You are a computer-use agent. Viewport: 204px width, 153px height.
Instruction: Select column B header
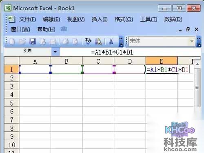pyautogui.click(x=67, y=61)
